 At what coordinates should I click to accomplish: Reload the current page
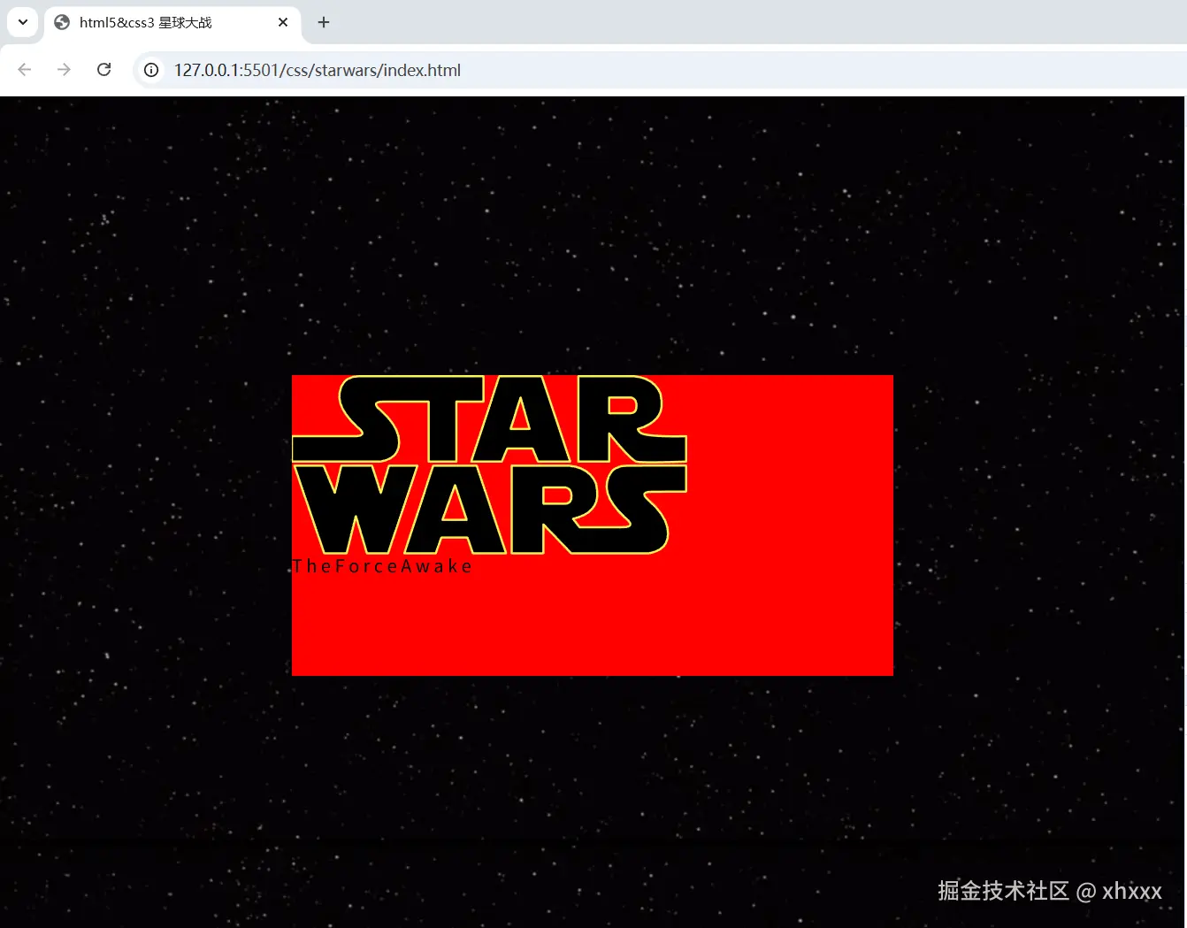(103, 70)
